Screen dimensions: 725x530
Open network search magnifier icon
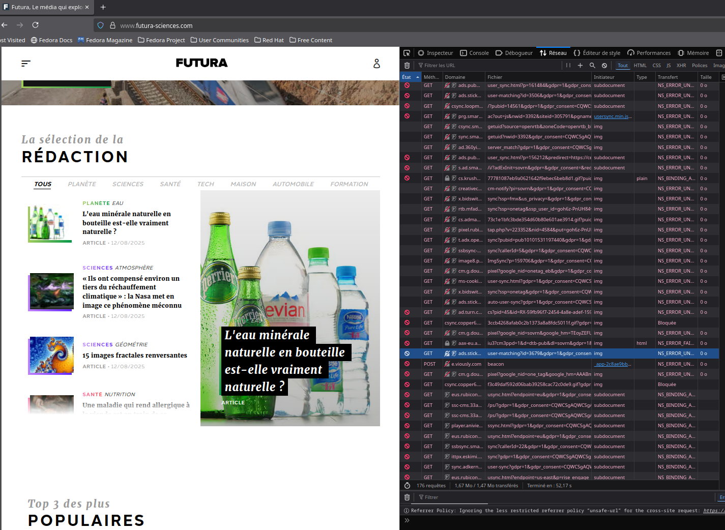592,65
